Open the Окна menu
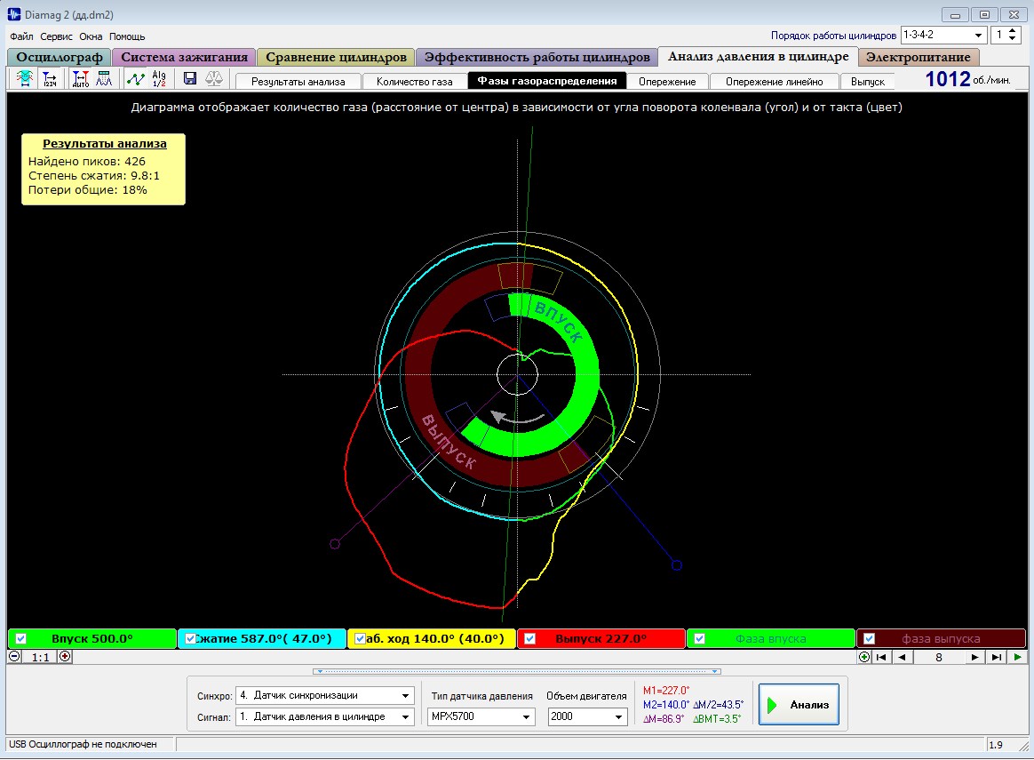This screenshot has height=760, width=1034. [91, 36]
